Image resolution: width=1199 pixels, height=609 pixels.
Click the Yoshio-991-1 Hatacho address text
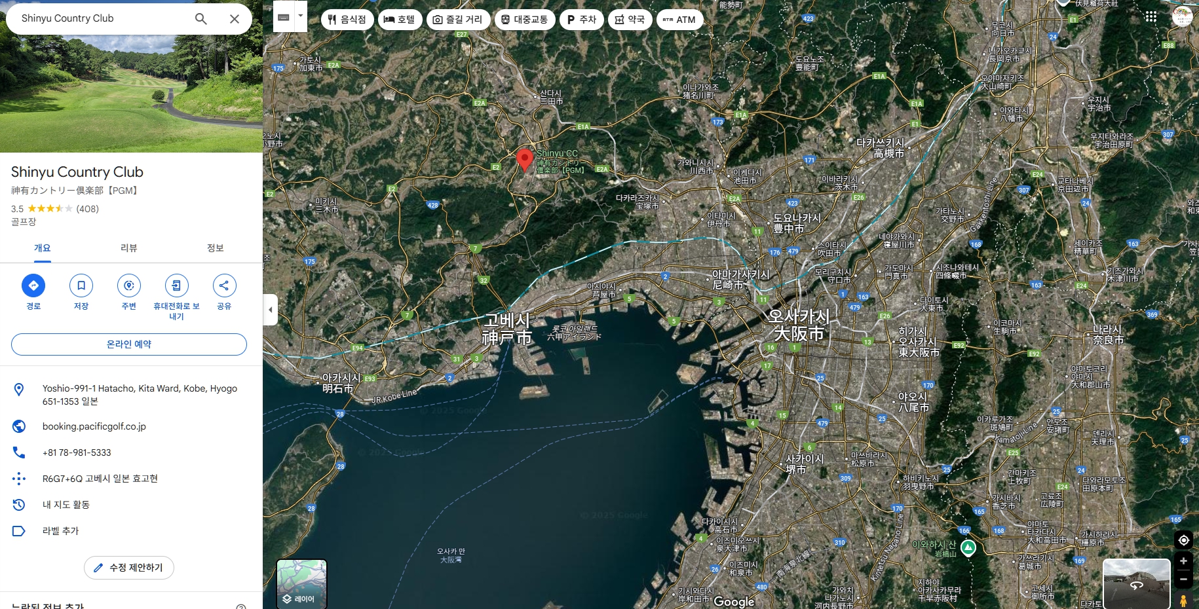pyautogui.click(x=140, y=395)
